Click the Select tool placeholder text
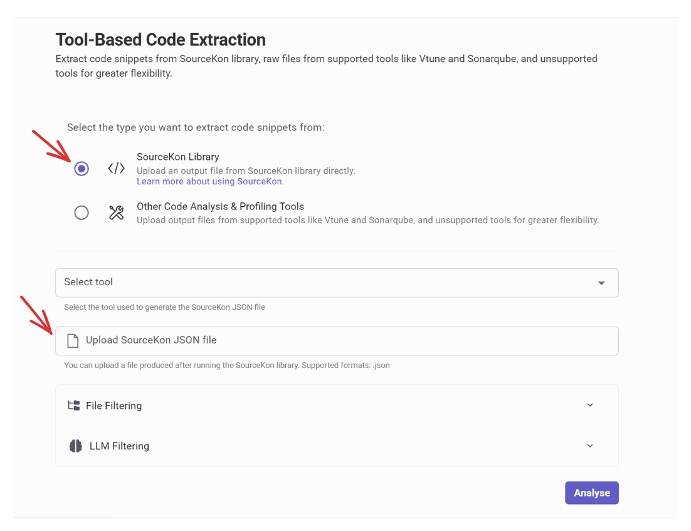 pos(88,282)
